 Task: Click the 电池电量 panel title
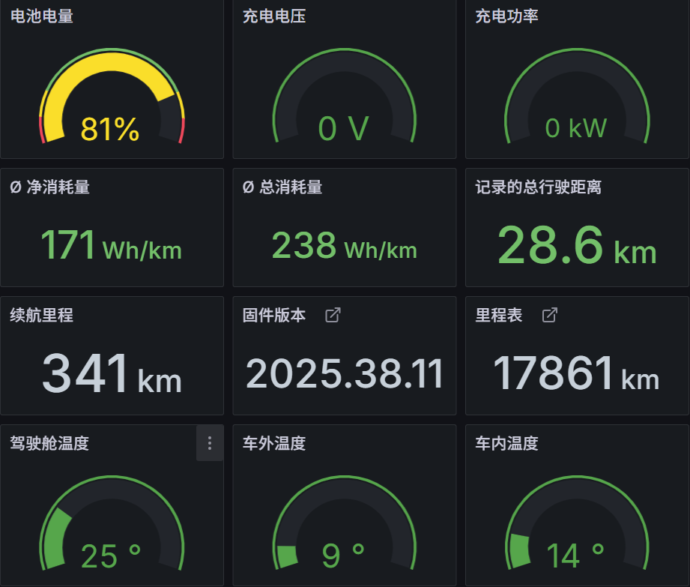pos(42,16)
